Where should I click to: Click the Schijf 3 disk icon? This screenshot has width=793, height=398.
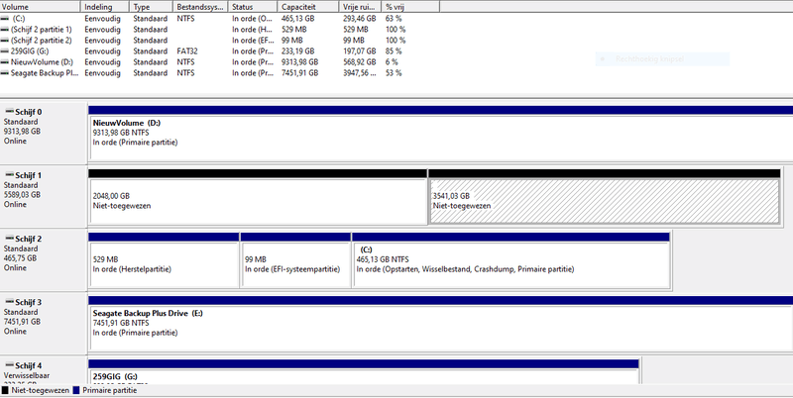[10, 302]
